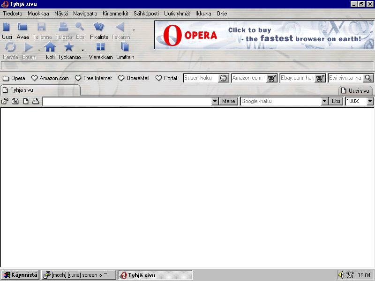Open the Uutisryhmät menu
The width and height of the screenshot is (375, 281).
177,14
